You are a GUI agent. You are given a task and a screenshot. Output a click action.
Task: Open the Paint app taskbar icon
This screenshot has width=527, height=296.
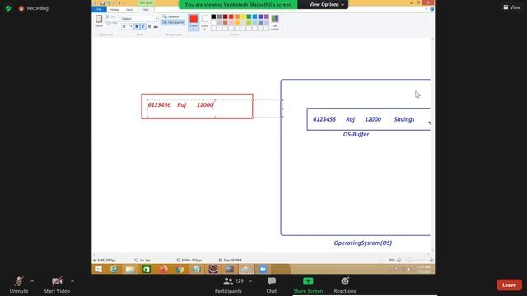[x=246, y=269]
